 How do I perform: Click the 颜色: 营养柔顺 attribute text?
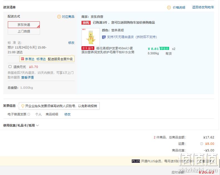point(113,30)
